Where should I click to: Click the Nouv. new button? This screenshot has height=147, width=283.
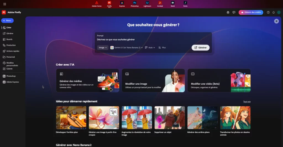pyautogui.click(x=7, y=20)
